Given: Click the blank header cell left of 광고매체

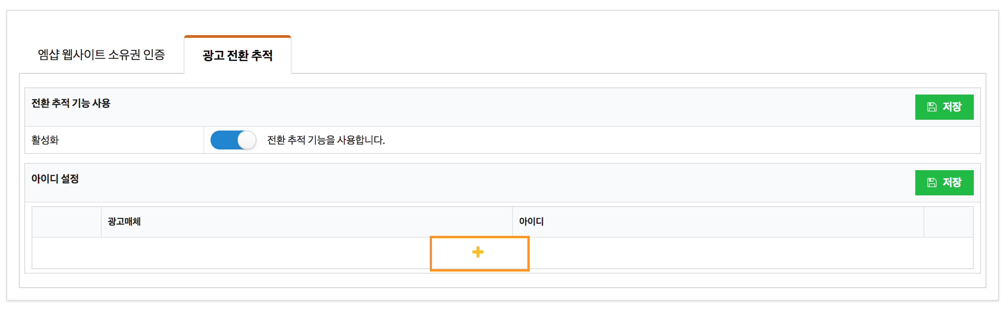Looking at the screenshot, I should pyautogui.click(x=67, y=221).
